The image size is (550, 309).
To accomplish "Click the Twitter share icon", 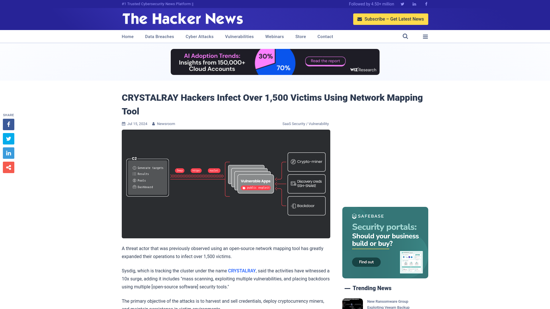I will pyautogui.click(x=8, y=138).
